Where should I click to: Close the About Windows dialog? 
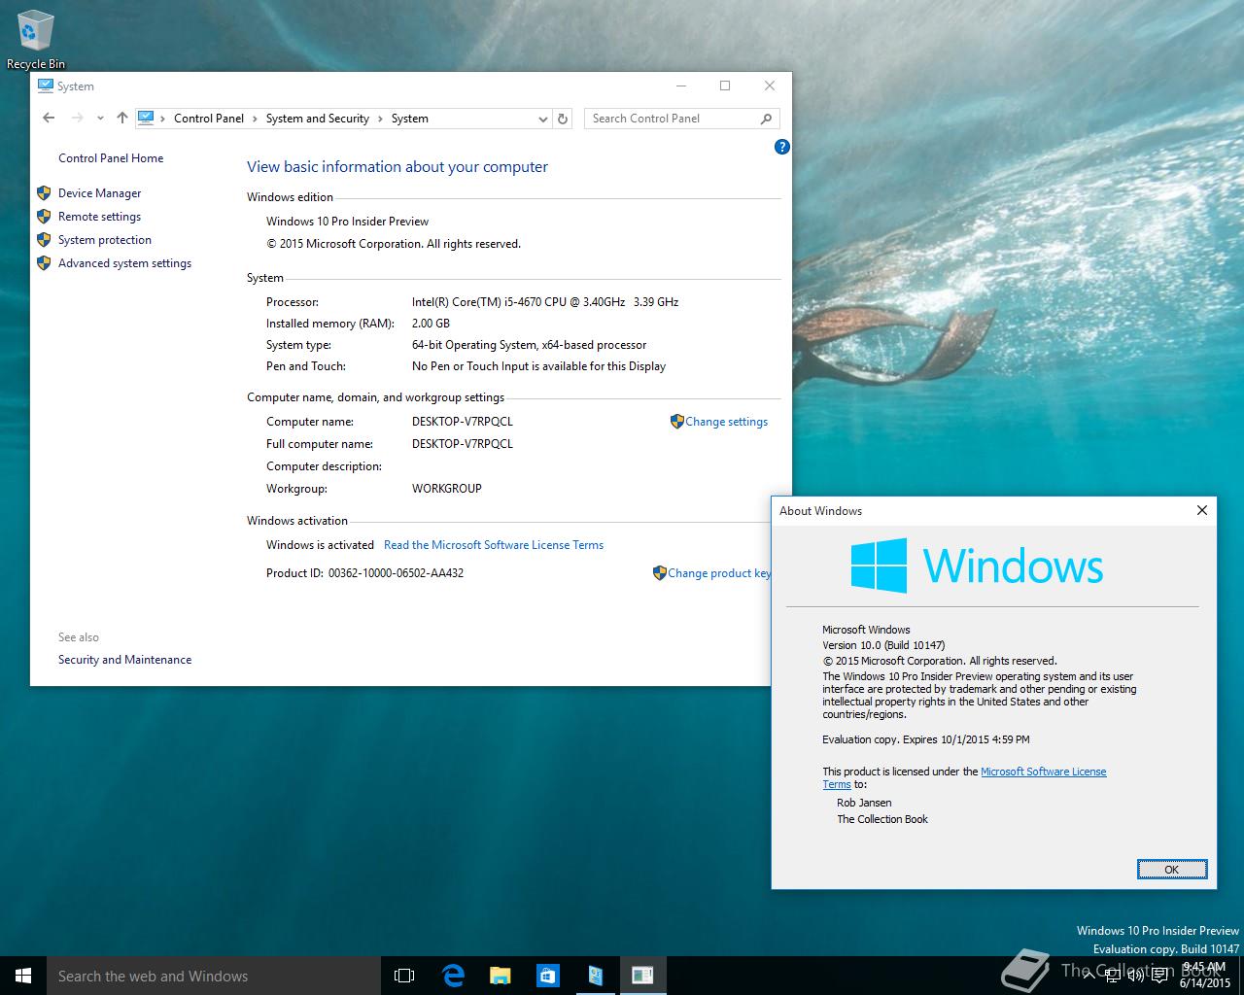1202,510
